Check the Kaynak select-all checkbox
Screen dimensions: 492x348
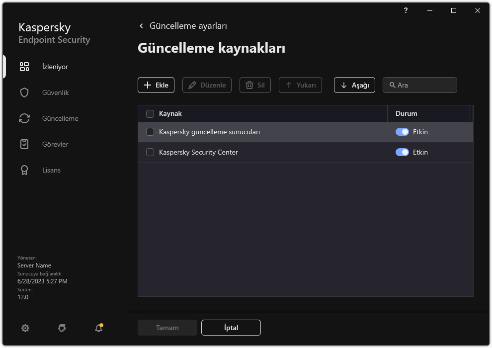coord(150,114)
